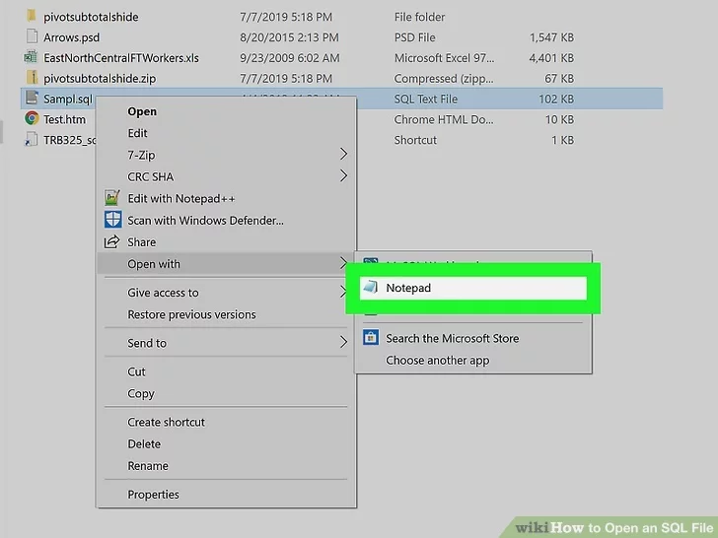This screenshot has height=538, width=718.
Task: Click the Excel icon for EastNorthCentralFTWorkers.xls
Action: click(32, 57)
